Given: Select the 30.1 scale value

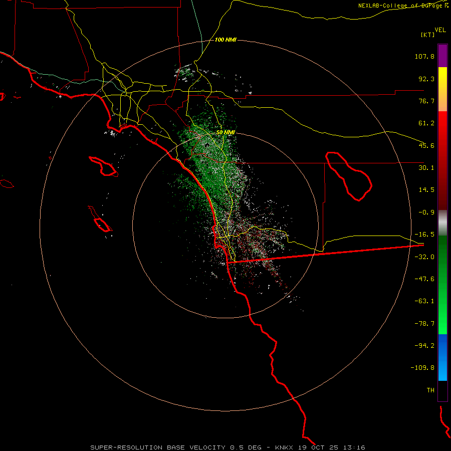Looking at the screenshot, I should [x=426, y=168].
